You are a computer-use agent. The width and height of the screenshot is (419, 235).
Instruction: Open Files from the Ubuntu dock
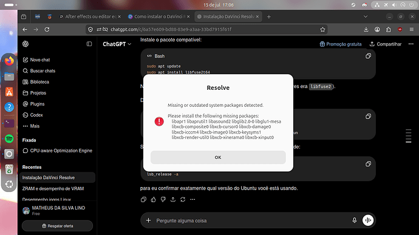(x=9, y=77)
